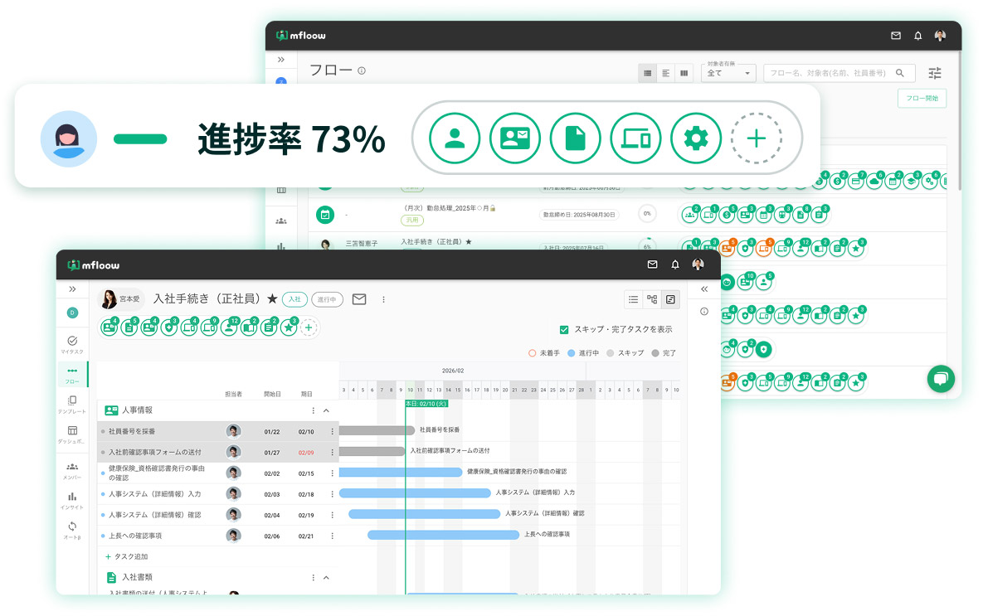The height and width of the screenshot is (616, 983).
Task: Click Gantt bar for 人事システム（詳細情報）入力
Action: [x=415, y=493]
